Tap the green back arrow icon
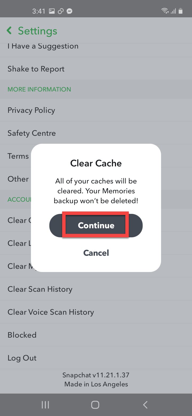The image size is (192, 416). pyautogui.click(x=9, y=31)
